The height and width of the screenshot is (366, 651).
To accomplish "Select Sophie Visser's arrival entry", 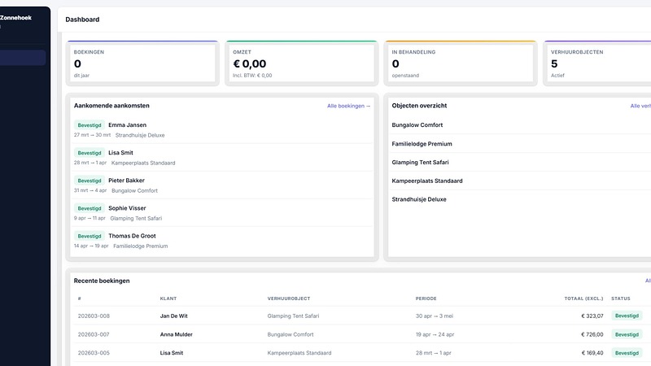I will coord(128,208).
